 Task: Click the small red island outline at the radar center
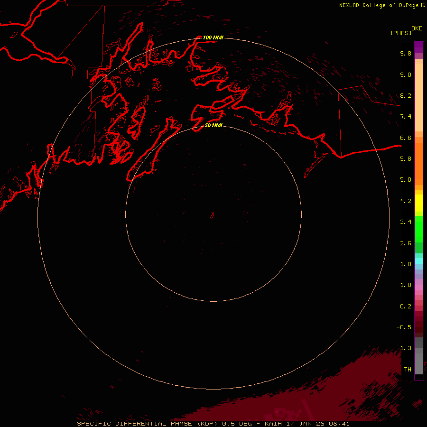[x=212, y=216]
